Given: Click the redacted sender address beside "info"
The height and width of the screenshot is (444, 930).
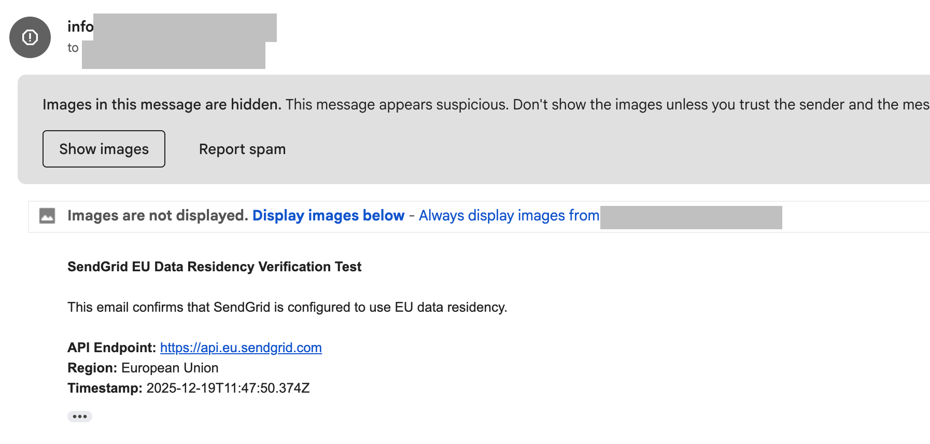Looking at the screenshot, I should [x=185, y=27].
